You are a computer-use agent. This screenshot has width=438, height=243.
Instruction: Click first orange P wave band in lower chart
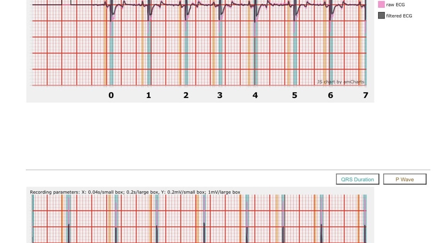62,216
